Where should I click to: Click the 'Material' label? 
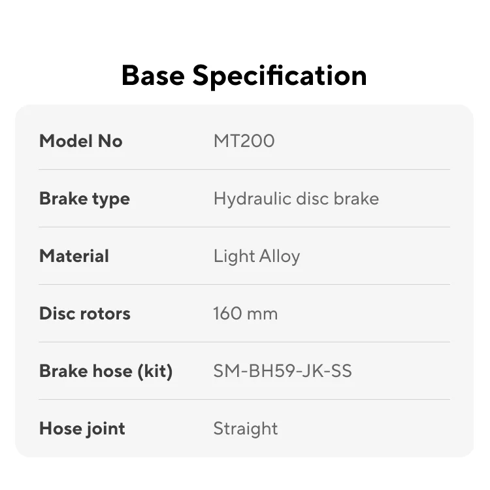click(74, 256)
